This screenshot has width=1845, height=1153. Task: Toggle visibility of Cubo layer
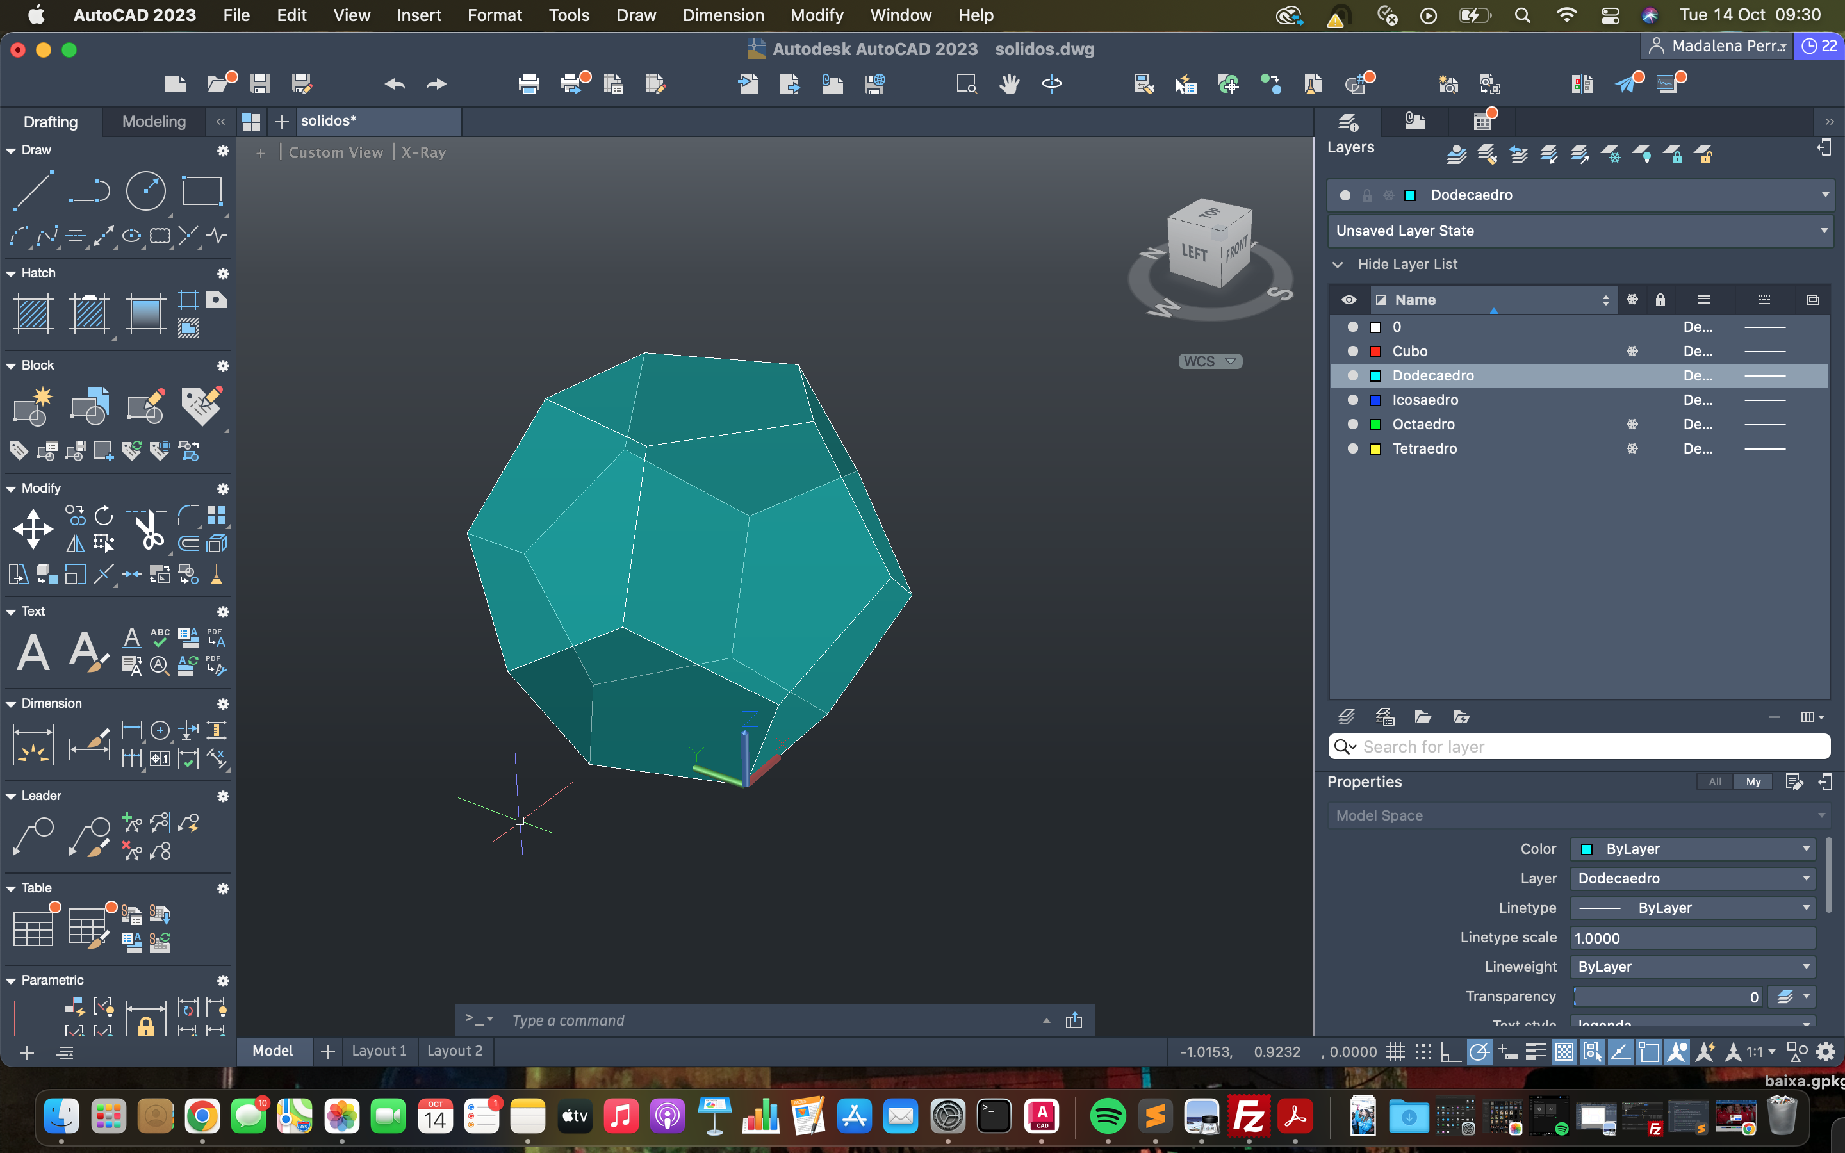pyautogui.click(x=1352, y=352)
